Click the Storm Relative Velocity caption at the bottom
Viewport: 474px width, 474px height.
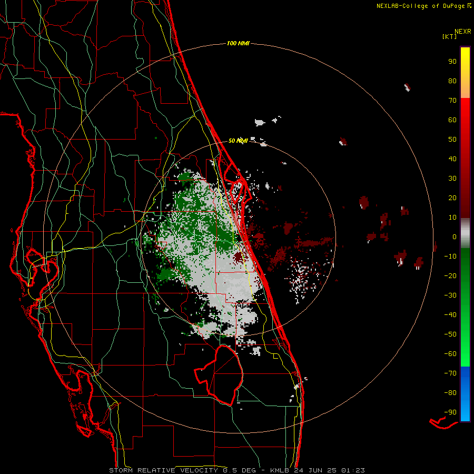(x=237, y=470)
